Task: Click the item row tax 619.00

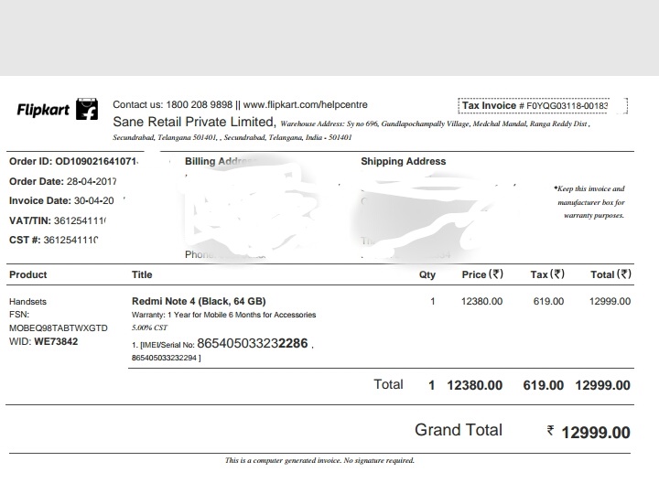Action: pyautogui.click(x=548, y=301)
